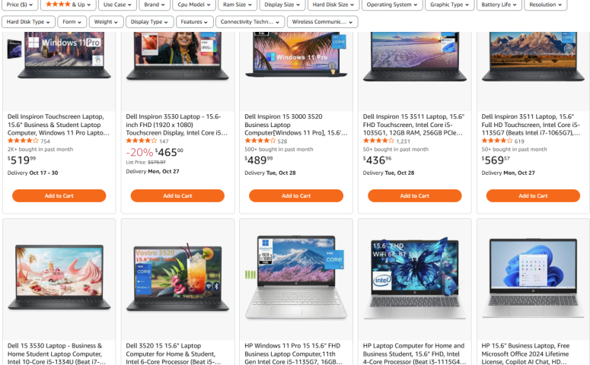Add the $436.96 Dell Inspiron 3511 to cart
Screen dimensions: 590x365
pyautogui.click(x=415, y=196)
